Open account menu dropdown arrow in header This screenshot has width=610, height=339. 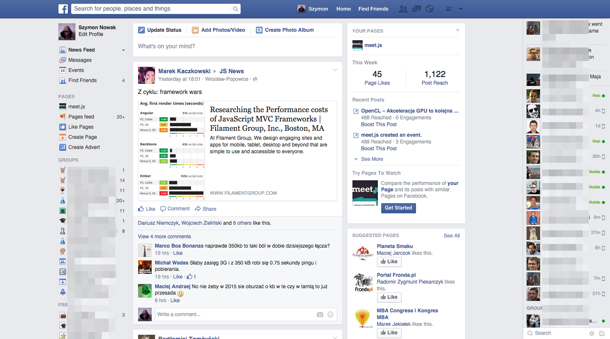[461, 9]
